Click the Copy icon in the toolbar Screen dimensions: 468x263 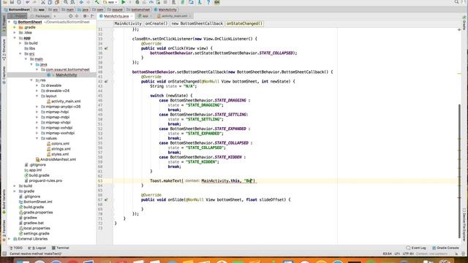coord(50,2)
